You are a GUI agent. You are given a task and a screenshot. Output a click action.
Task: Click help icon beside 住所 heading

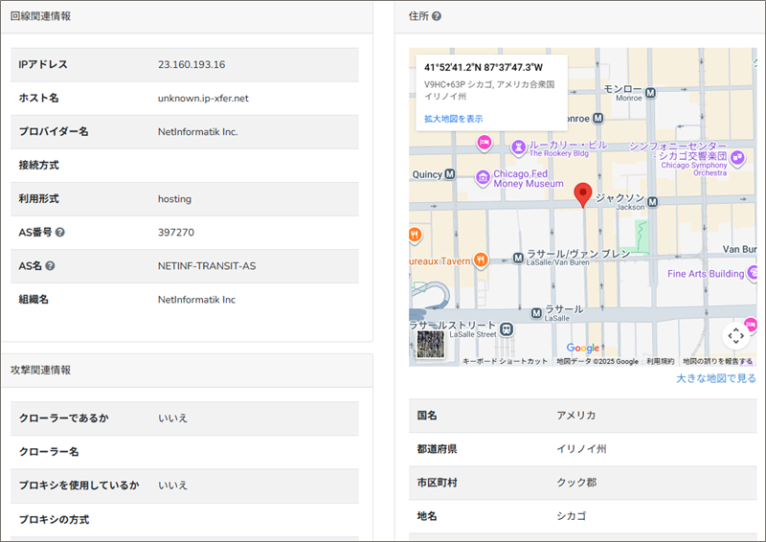(437, 16)
